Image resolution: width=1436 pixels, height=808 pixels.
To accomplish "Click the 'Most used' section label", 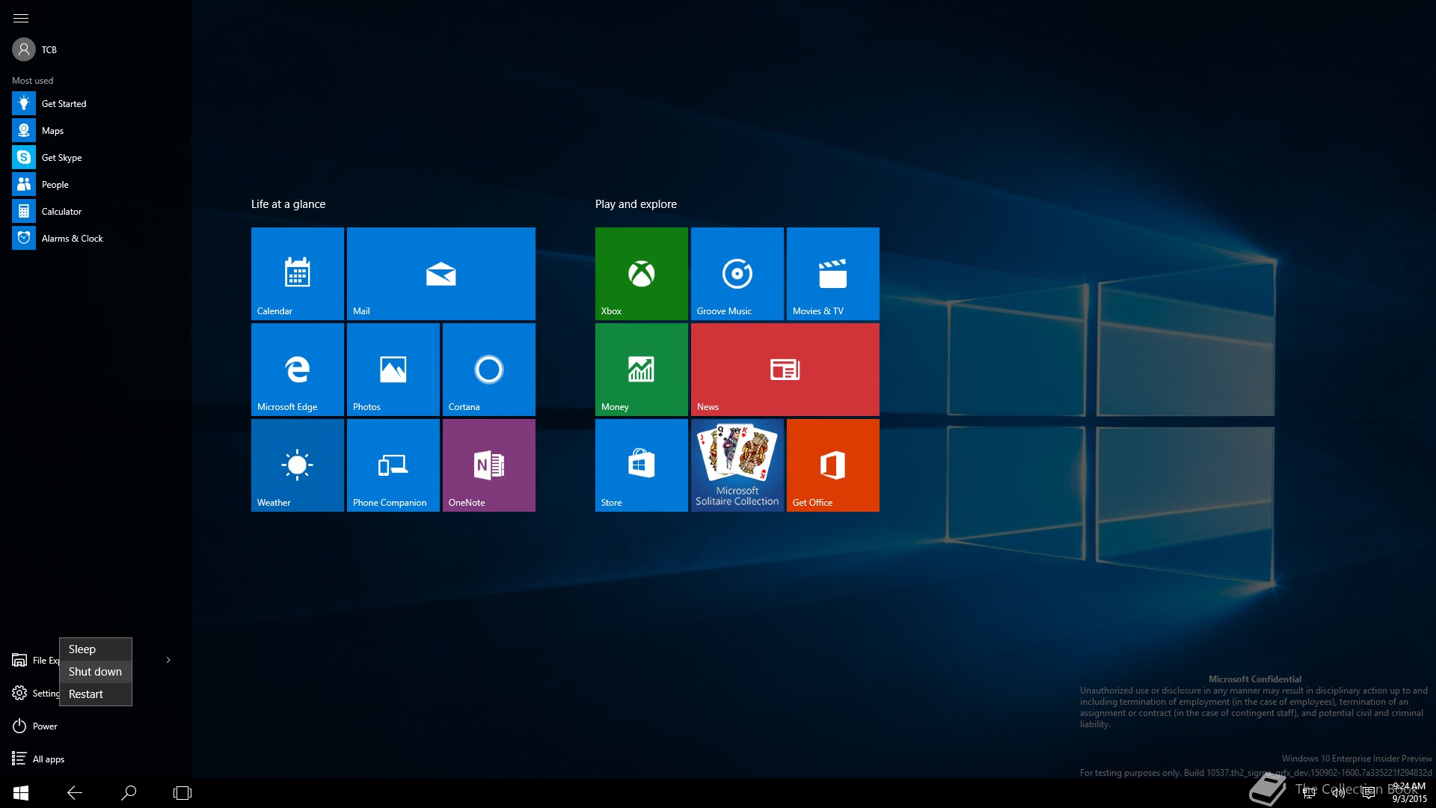I will coord(32,80).
